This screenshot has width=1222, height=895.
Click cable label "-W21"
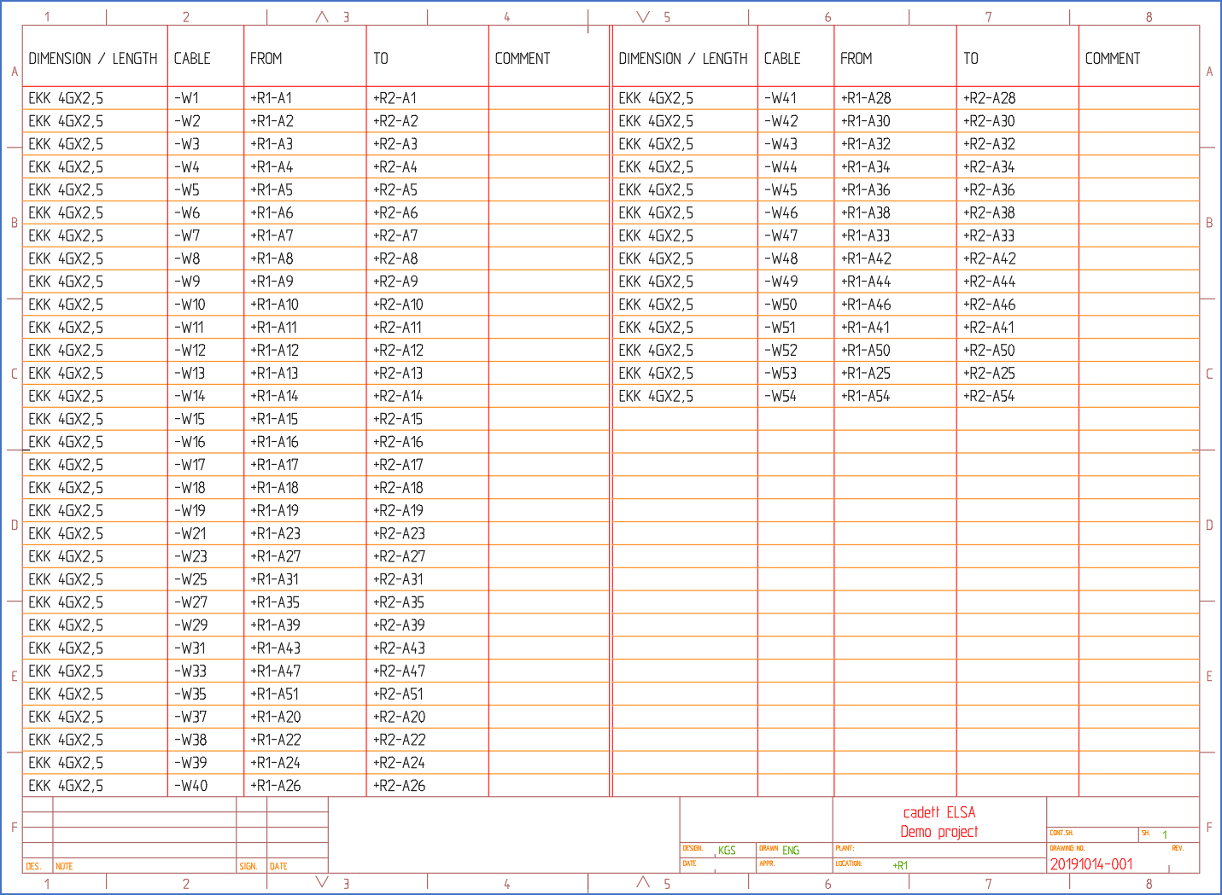click(x=190, y=534)
